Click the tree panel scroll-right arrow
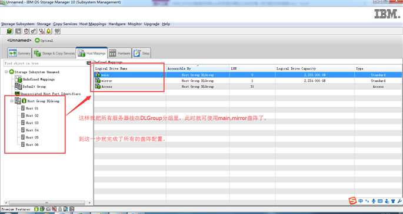 (89, 203)
